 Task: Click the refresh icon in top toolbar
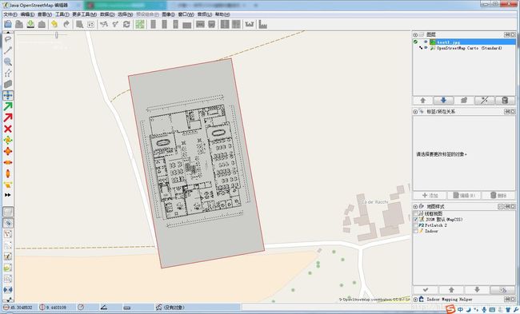tap(126, 24)
